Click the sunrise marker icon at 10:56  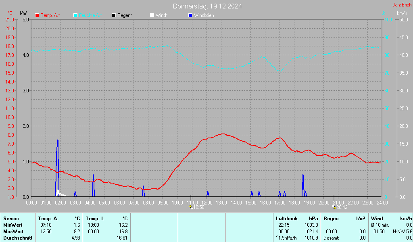click(191, 207)
